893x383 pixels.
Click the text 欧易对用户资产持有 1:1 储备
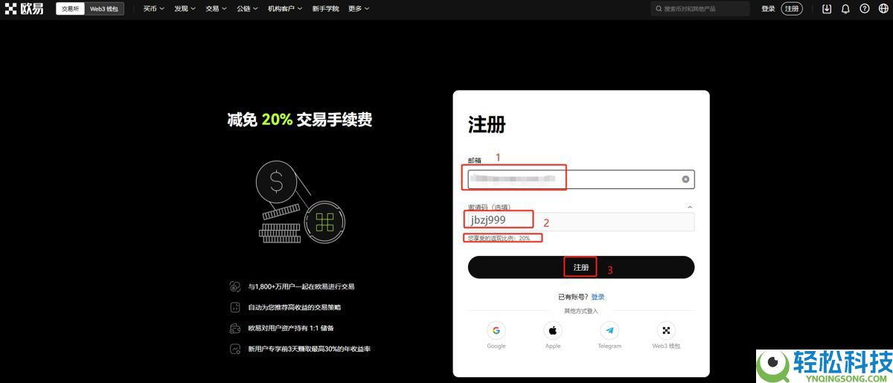click(292, 328)
